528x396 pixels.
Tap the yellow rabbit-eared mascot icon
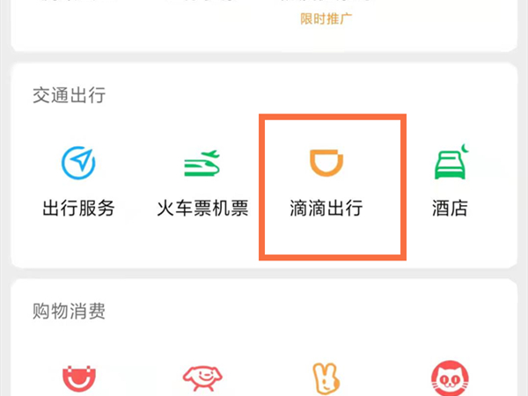(326, 378)
